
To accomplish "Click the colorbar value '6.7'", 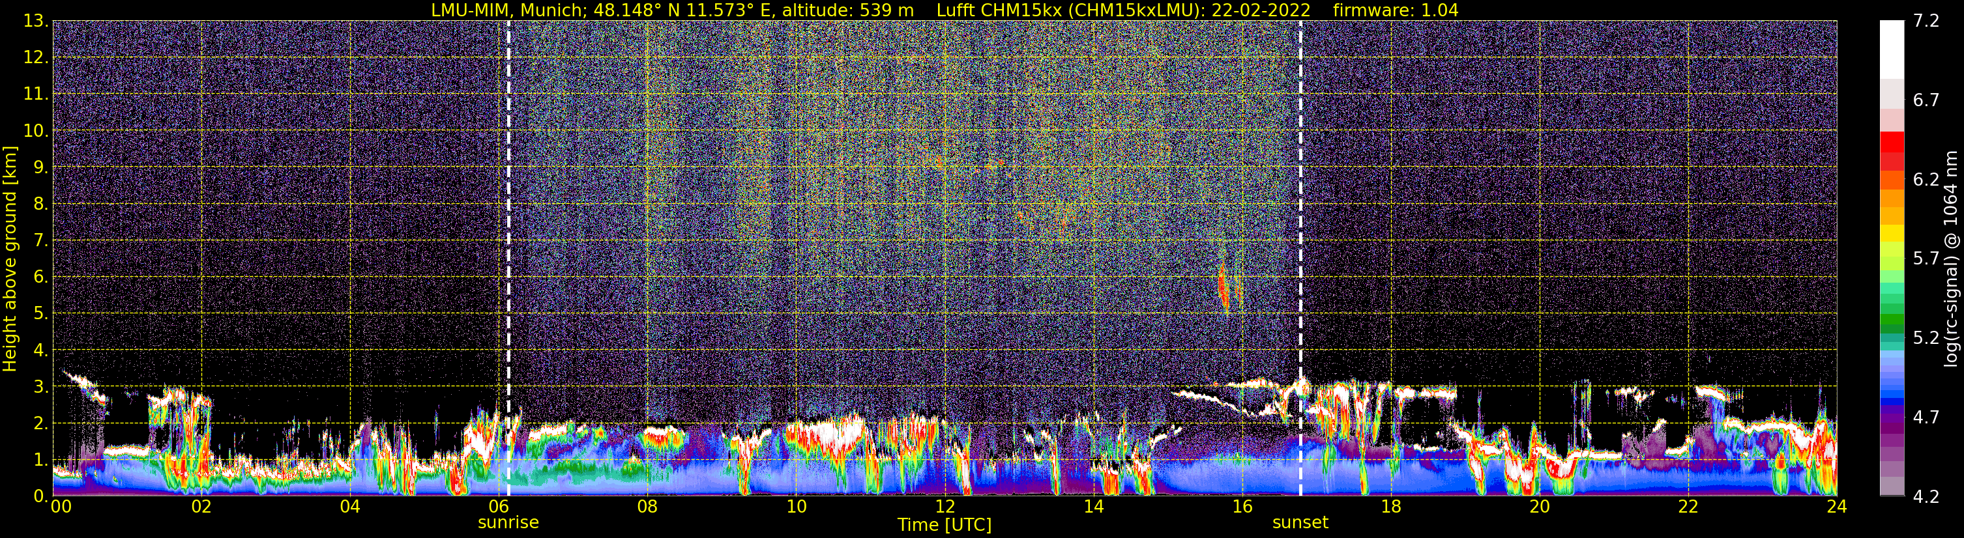I will 1926,100.
